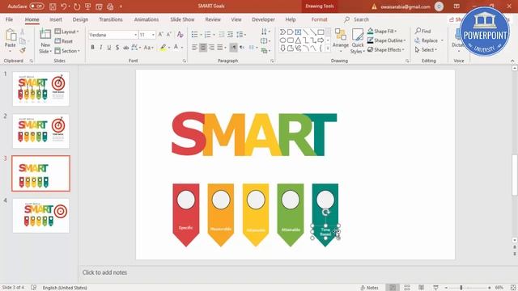The width and height of the screenshot is (518, 291).
Task: Open text highlight color
Action: [163, 48]
